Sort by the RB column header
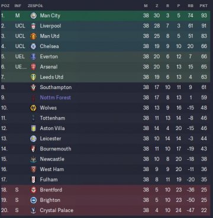Viewport: 213px width, 218px height. (191, 6)
